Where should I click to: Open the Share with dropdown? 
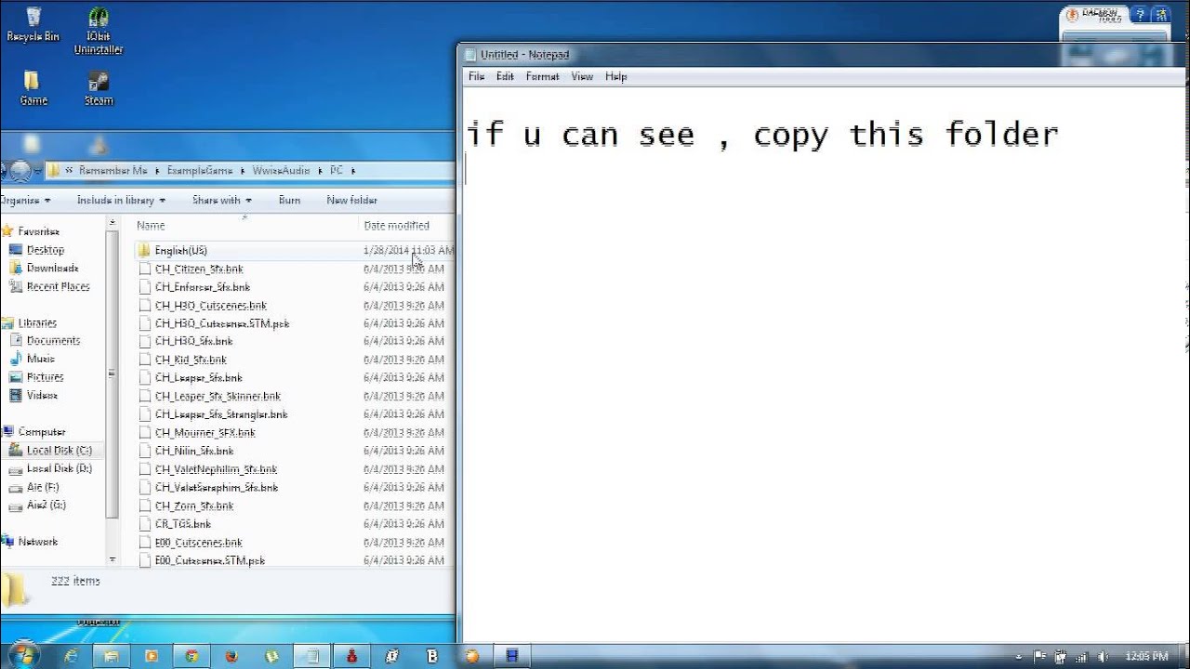click(x=221, y=201)
